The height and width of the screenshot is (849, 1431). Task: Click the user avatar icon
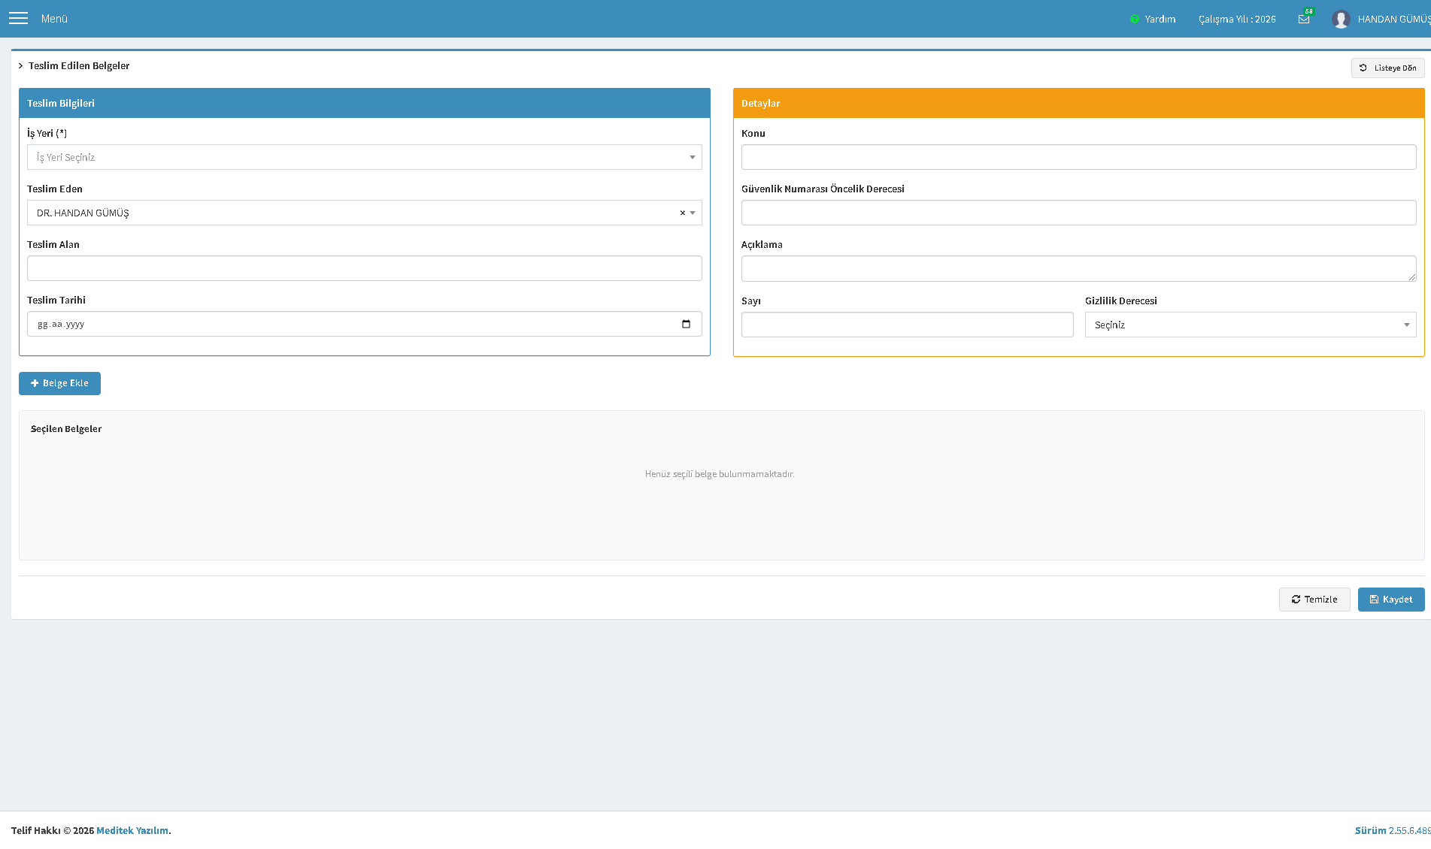point(1341,19)
